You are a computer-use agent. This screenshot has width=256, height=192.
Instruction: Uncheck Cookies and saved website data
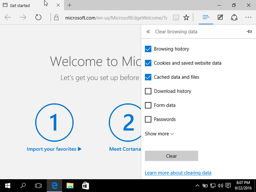(148, 63)
